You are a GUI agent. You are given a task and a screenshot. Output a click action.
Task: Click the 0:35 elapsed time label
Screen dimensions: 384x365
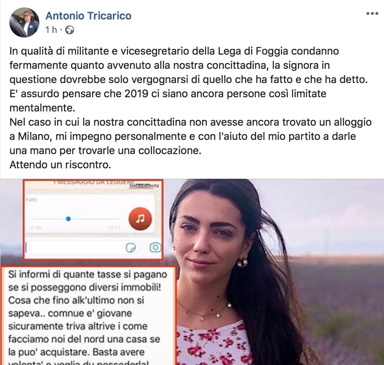(x=36, y=228)
